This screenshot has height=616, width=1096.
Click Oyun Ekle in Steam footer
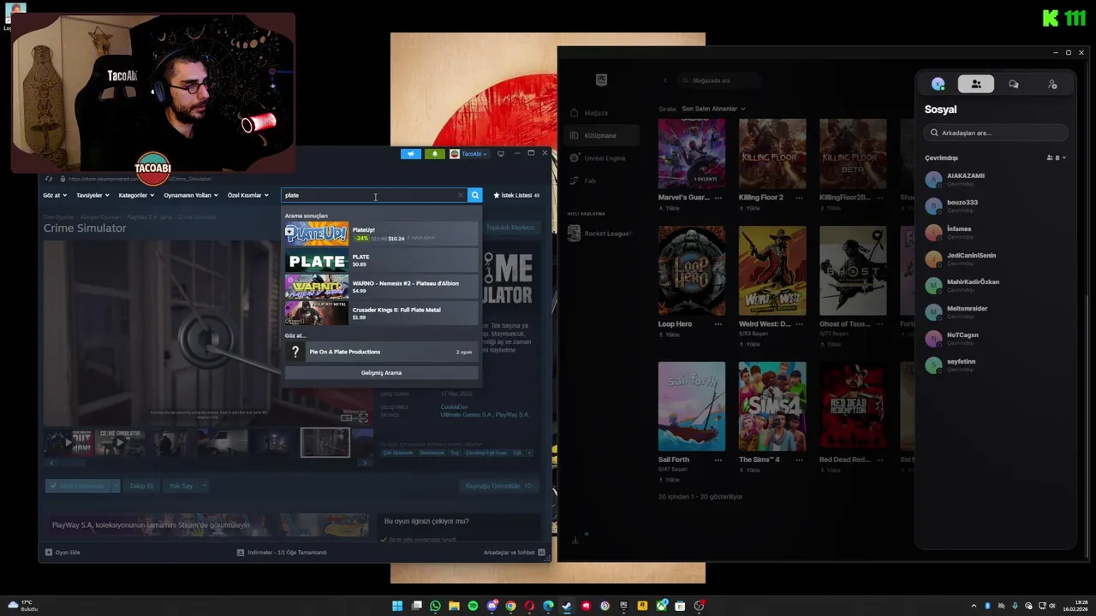[x=63, y=553]
